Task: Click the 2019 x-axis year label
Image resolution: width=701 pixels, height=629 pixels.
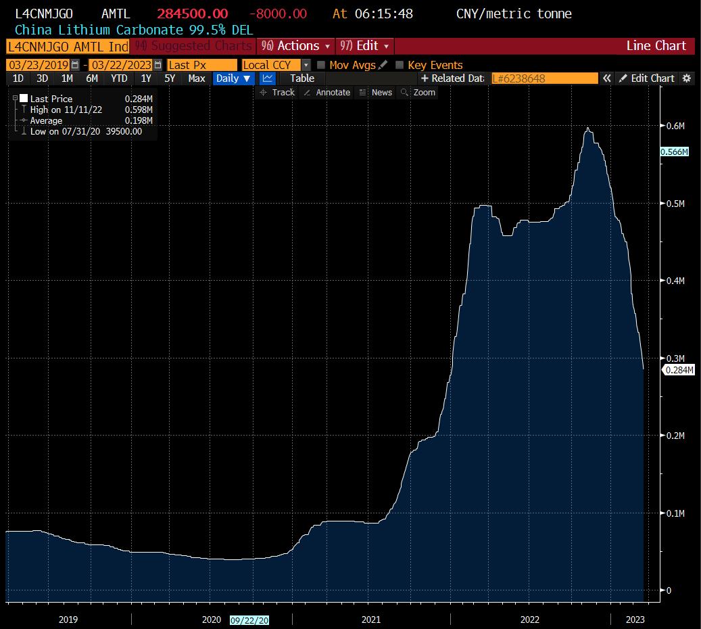Action: pos(68,620)
